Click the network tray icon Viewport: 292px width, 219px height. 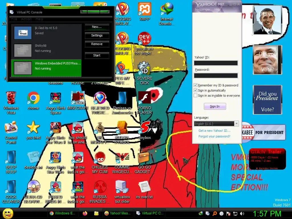235,214
